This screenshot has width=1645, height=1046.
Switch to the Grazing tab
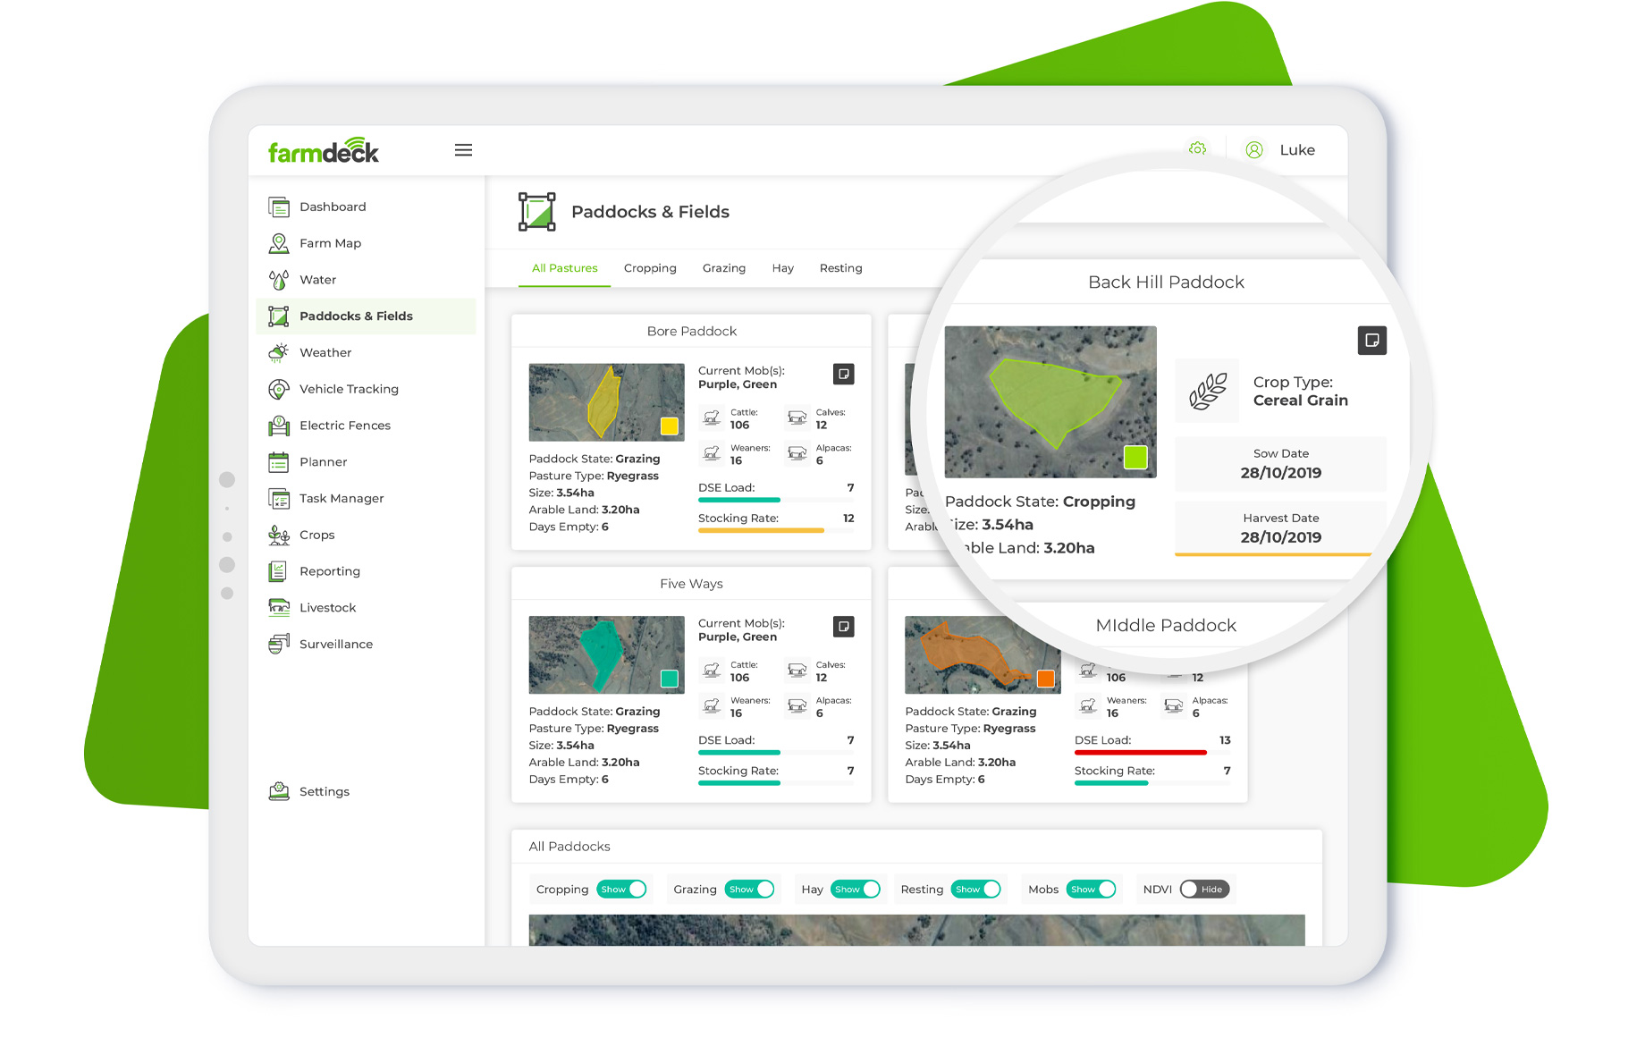723,268
